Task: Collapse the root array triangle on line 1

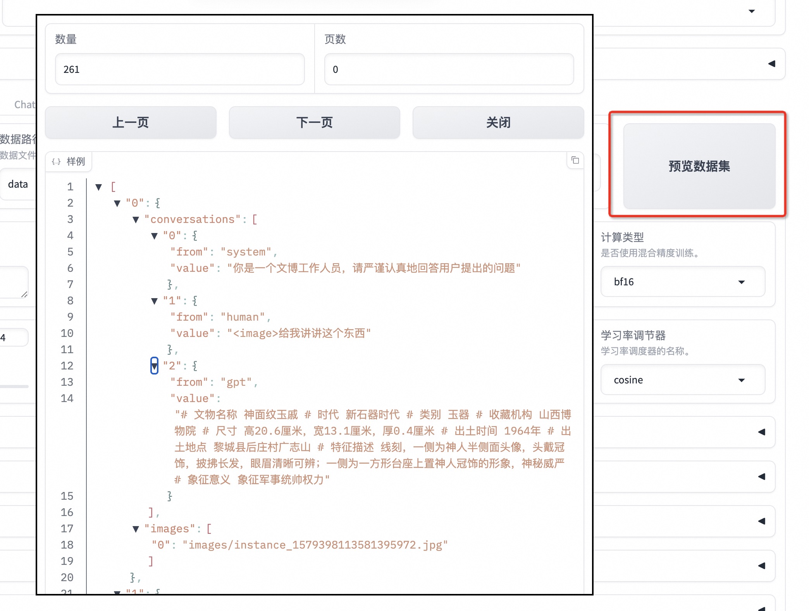Action: pos(99,187)
